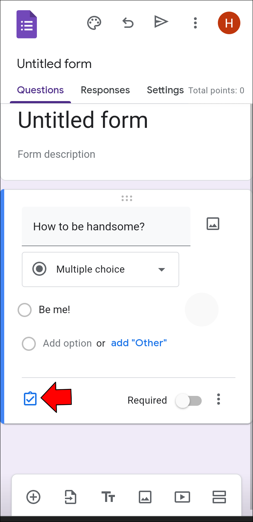Add a new question with plus icon
The image size is (253, 522).
[34, 497]
